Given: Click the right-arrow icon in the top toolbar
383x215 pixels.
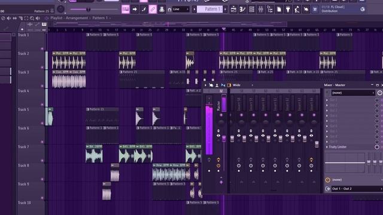Looking at the screenshot, I should (x=135, y=10).
